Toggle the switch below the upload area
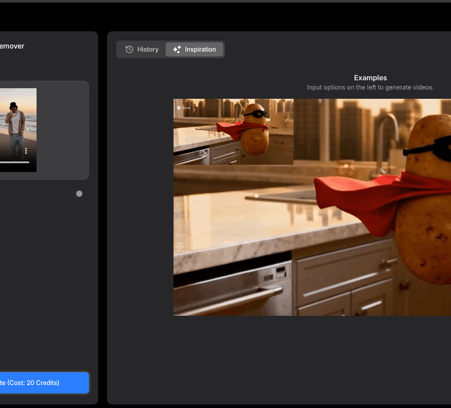Screen dimensions: 451x408 point(81,194)
